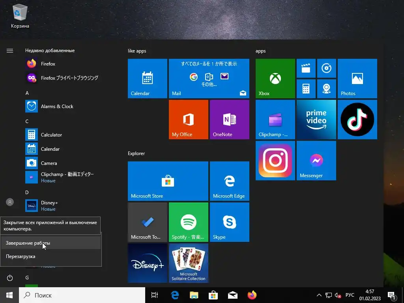
Task: Jump to letter C in app list
Action: [27, 121]
